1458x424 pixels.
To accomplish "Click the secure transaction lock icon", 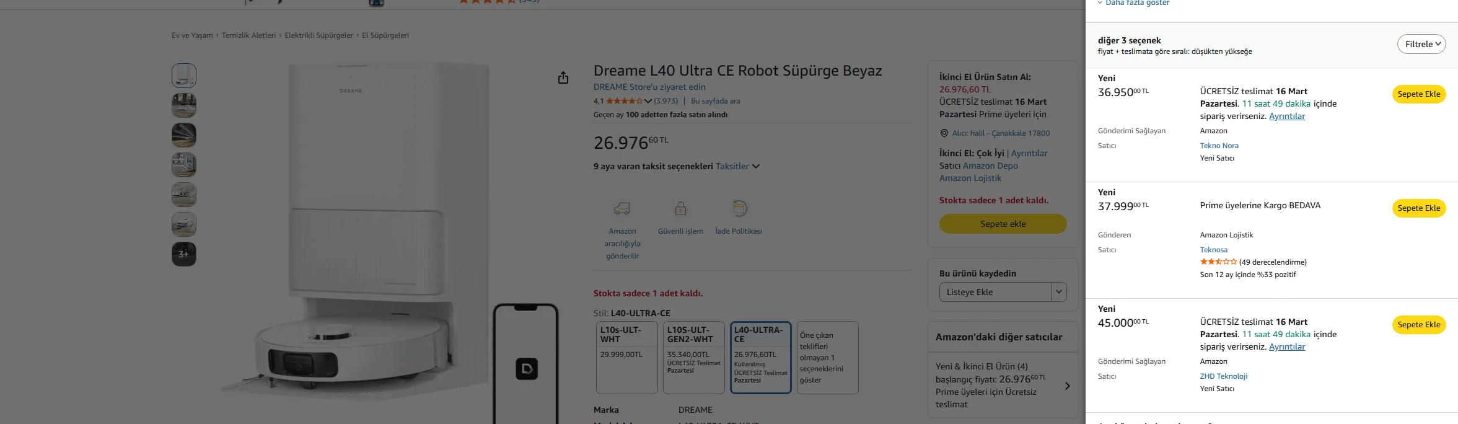I will [680, 208].
